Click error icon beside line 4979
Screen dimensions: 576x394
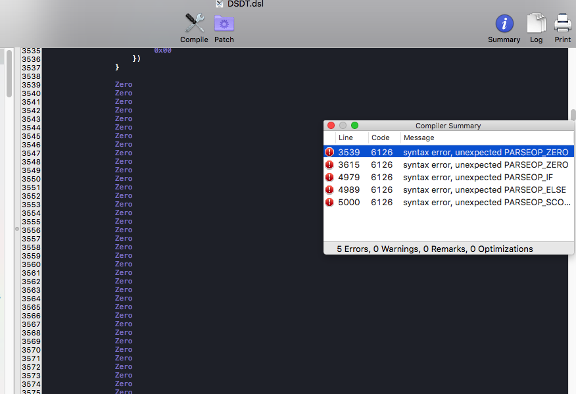pos(329,177)
